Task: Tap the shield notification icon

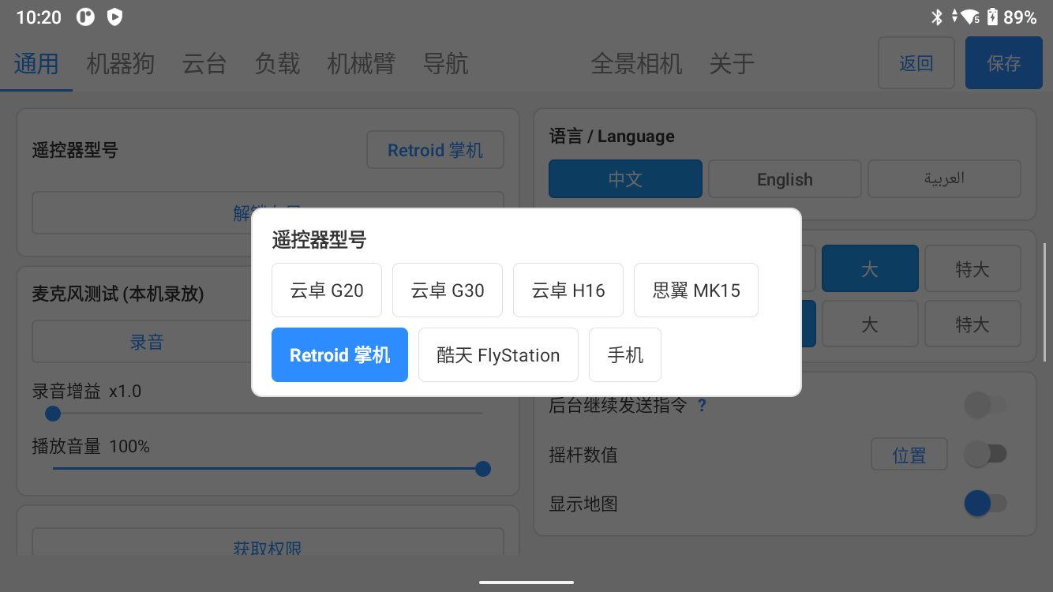Action: tap(114, 17)
